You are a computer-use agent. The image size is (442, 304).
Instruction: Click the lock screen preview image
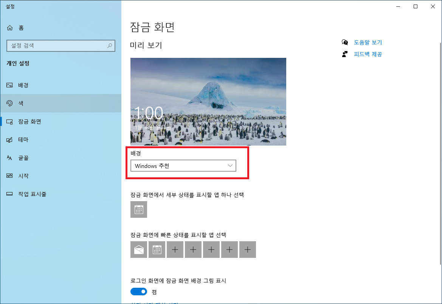tap(208, 101)
